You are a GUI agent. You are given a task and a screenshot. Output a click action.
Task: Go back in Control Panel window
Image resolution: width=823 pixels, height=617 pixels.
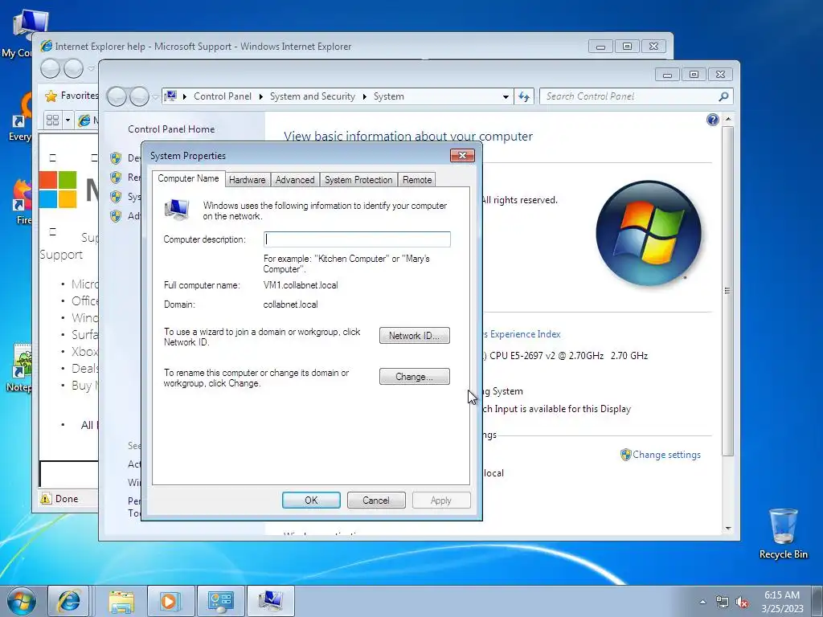click(117, 96)
